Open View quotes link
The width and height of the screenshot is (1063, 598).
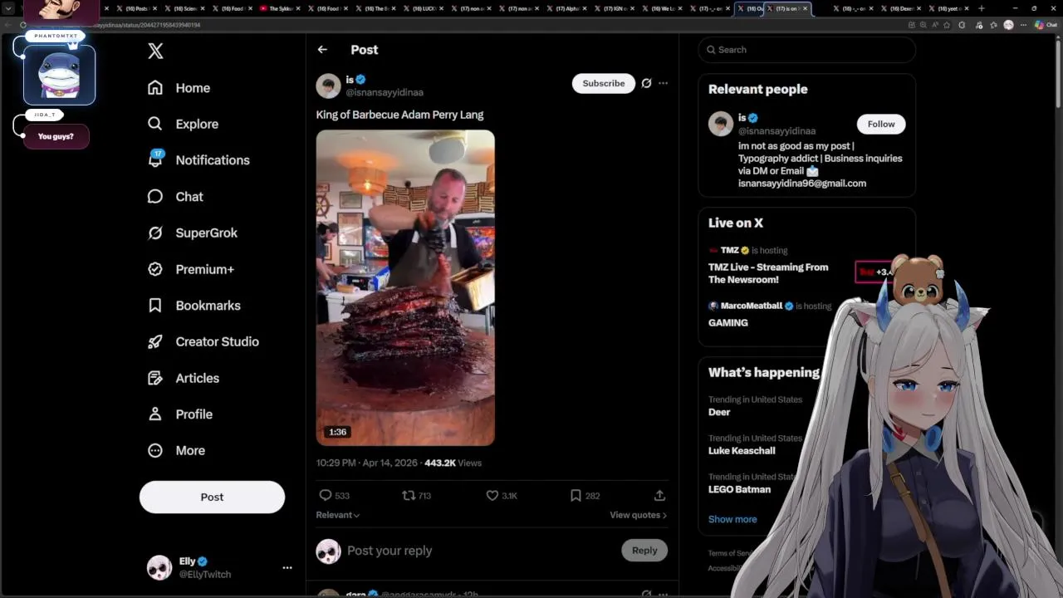638,515
